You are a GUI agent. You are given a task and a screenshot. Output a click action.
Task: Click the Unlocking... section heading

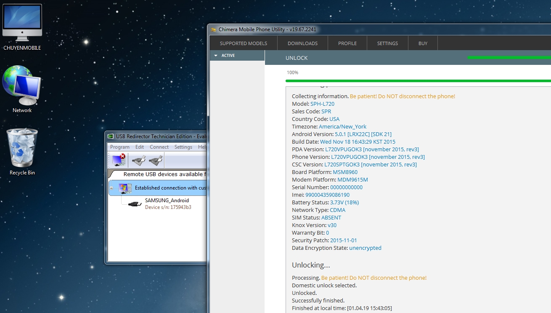click(311, 265)
